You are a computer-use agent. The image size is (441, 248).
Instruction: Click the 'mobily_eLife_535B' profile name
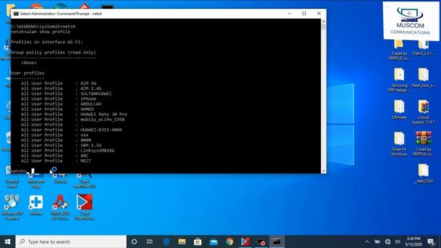(103, 119)
